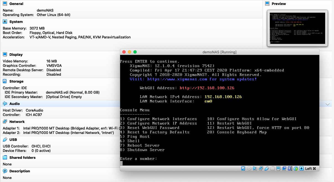334x182 pixels.
Task: Click the xigmanas.com system updates line
Action: click(x=193, y=79)
